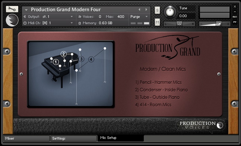
Task: Click the Production Voices logo badge
Action: pos(201,125)
